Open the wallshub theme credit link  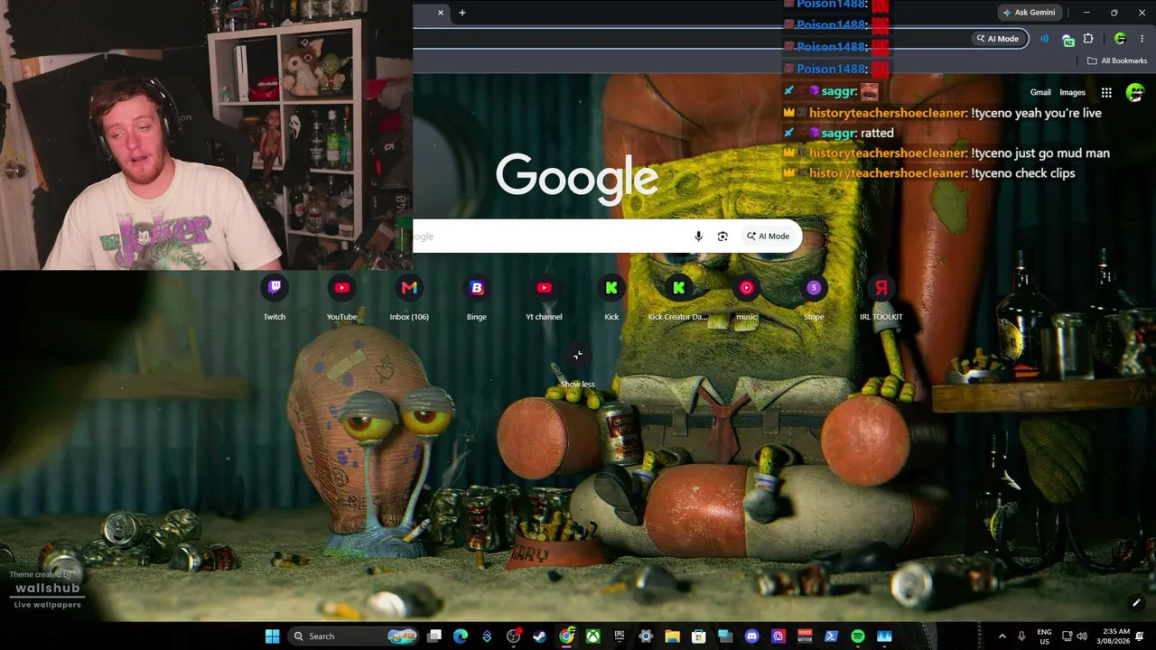coord(47,589)
